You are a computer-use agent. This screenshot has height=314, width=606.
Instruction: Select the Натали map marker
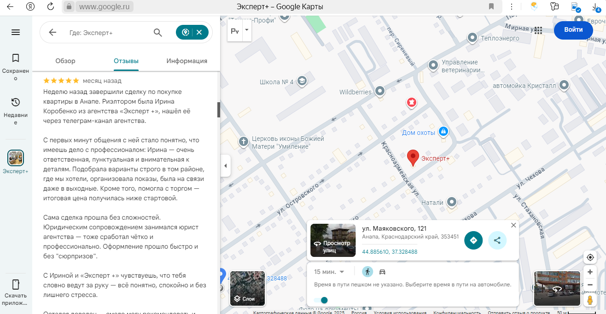(x=452, y=202)
